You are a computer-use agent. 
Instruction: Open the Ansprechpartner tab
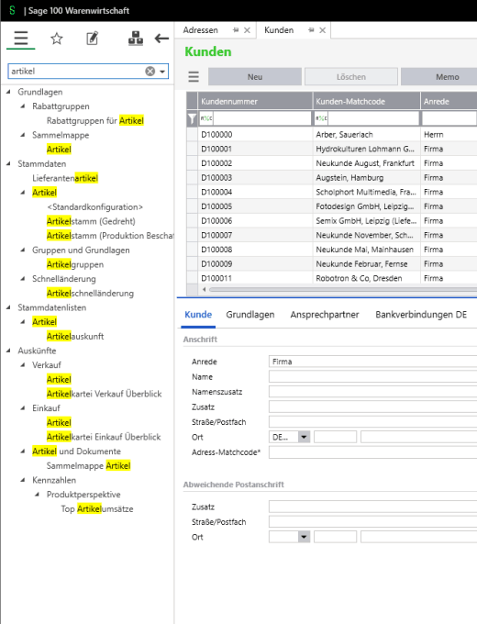click(x=325, y=315)
